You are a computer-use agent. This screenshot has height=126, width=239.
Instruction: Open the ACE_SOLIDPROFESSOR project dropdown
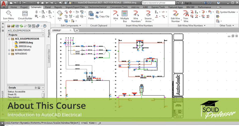43,31
